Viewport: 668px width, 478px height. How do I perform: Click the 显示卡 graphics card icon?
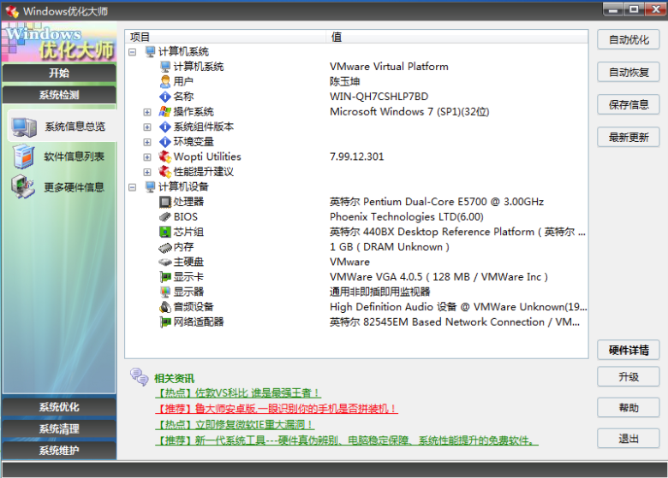[x=165, y=277]
